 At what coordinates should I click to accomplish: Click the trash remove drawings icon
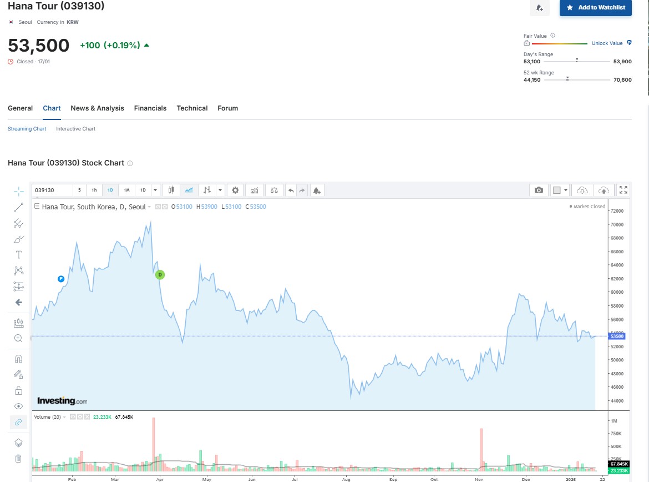[x=19, y=458]
